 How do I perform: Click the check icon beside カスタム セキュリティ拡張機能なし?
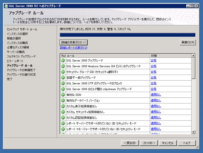(x=63, y=112)
